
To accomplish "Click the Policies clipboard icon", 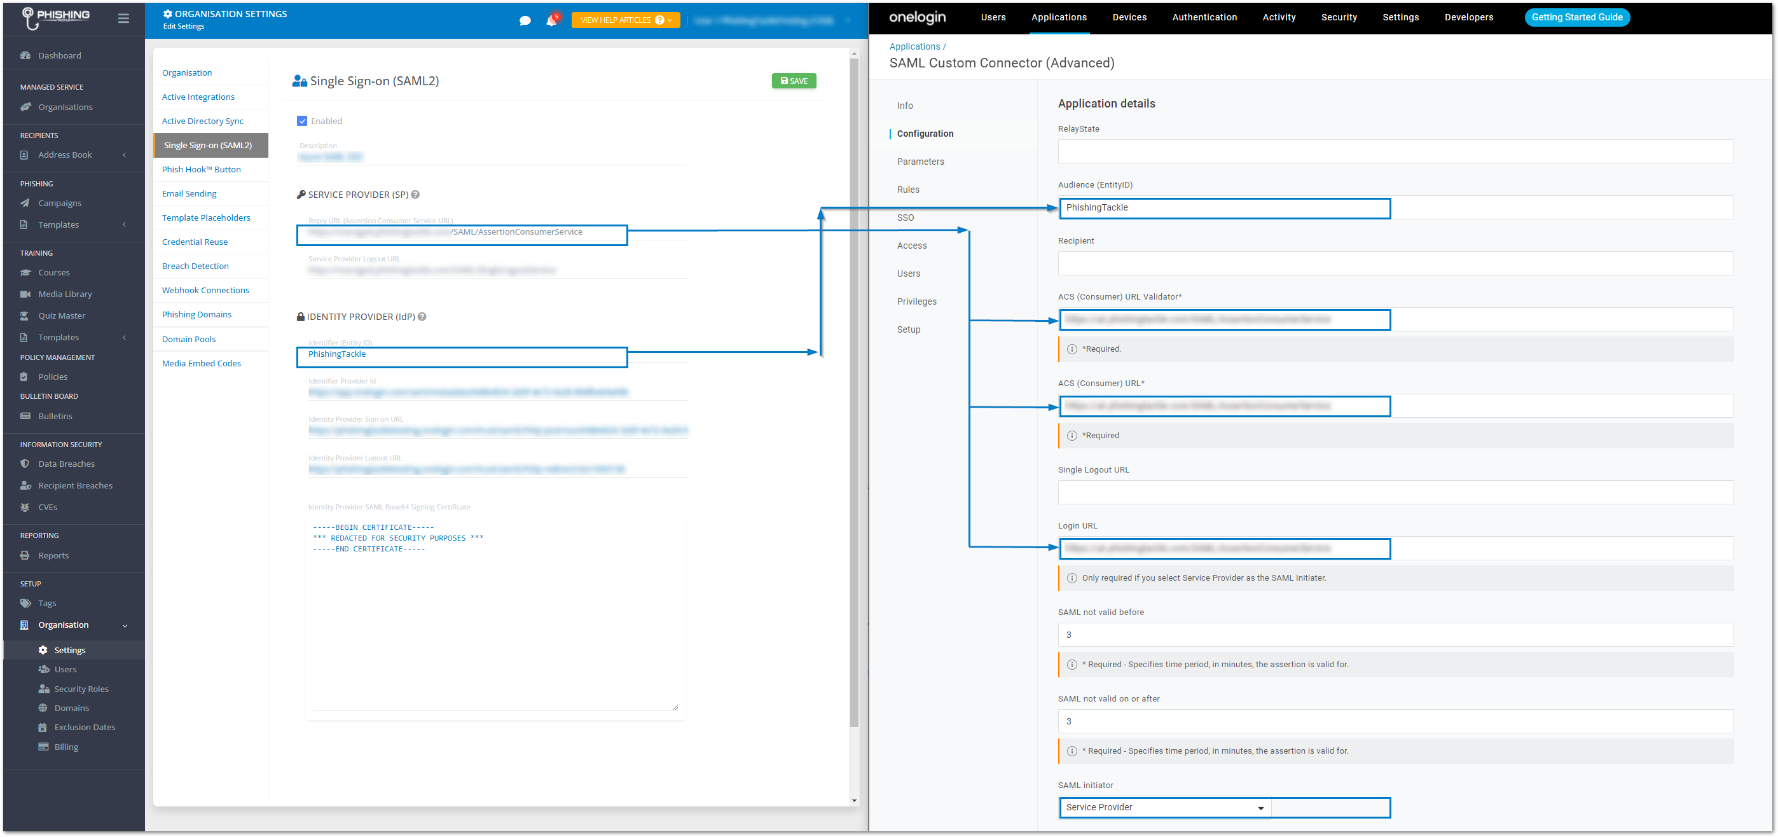I will click(24, 377).
